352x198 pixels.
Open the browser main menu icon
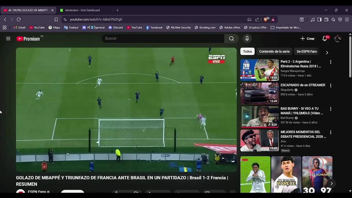tap(347, 20)
